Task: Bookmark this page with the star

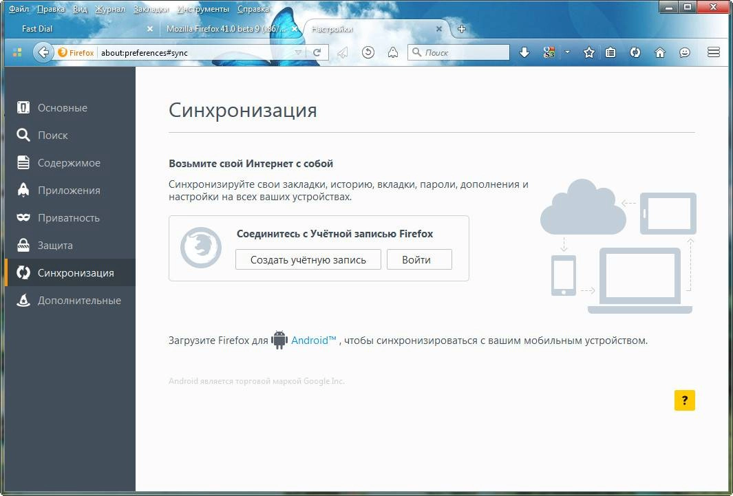Action: tap(589, 53)
